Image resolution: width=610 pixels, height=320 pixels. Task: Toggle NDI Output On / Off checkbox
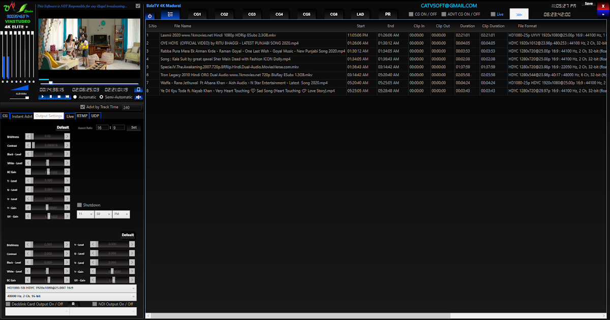pos(95,304)
